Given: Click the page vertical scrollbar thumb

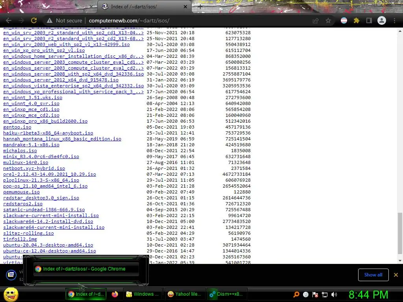Looking at the screenshot, I should point(400,233).
